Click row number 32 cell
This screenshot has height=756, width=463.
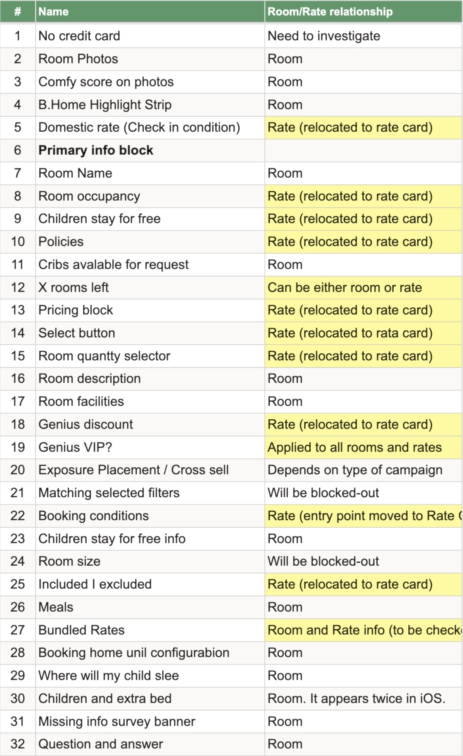click(18, 744)
